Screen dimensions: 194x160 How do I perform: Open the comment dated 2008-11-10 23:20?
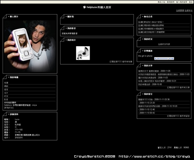tap(146, 103)
